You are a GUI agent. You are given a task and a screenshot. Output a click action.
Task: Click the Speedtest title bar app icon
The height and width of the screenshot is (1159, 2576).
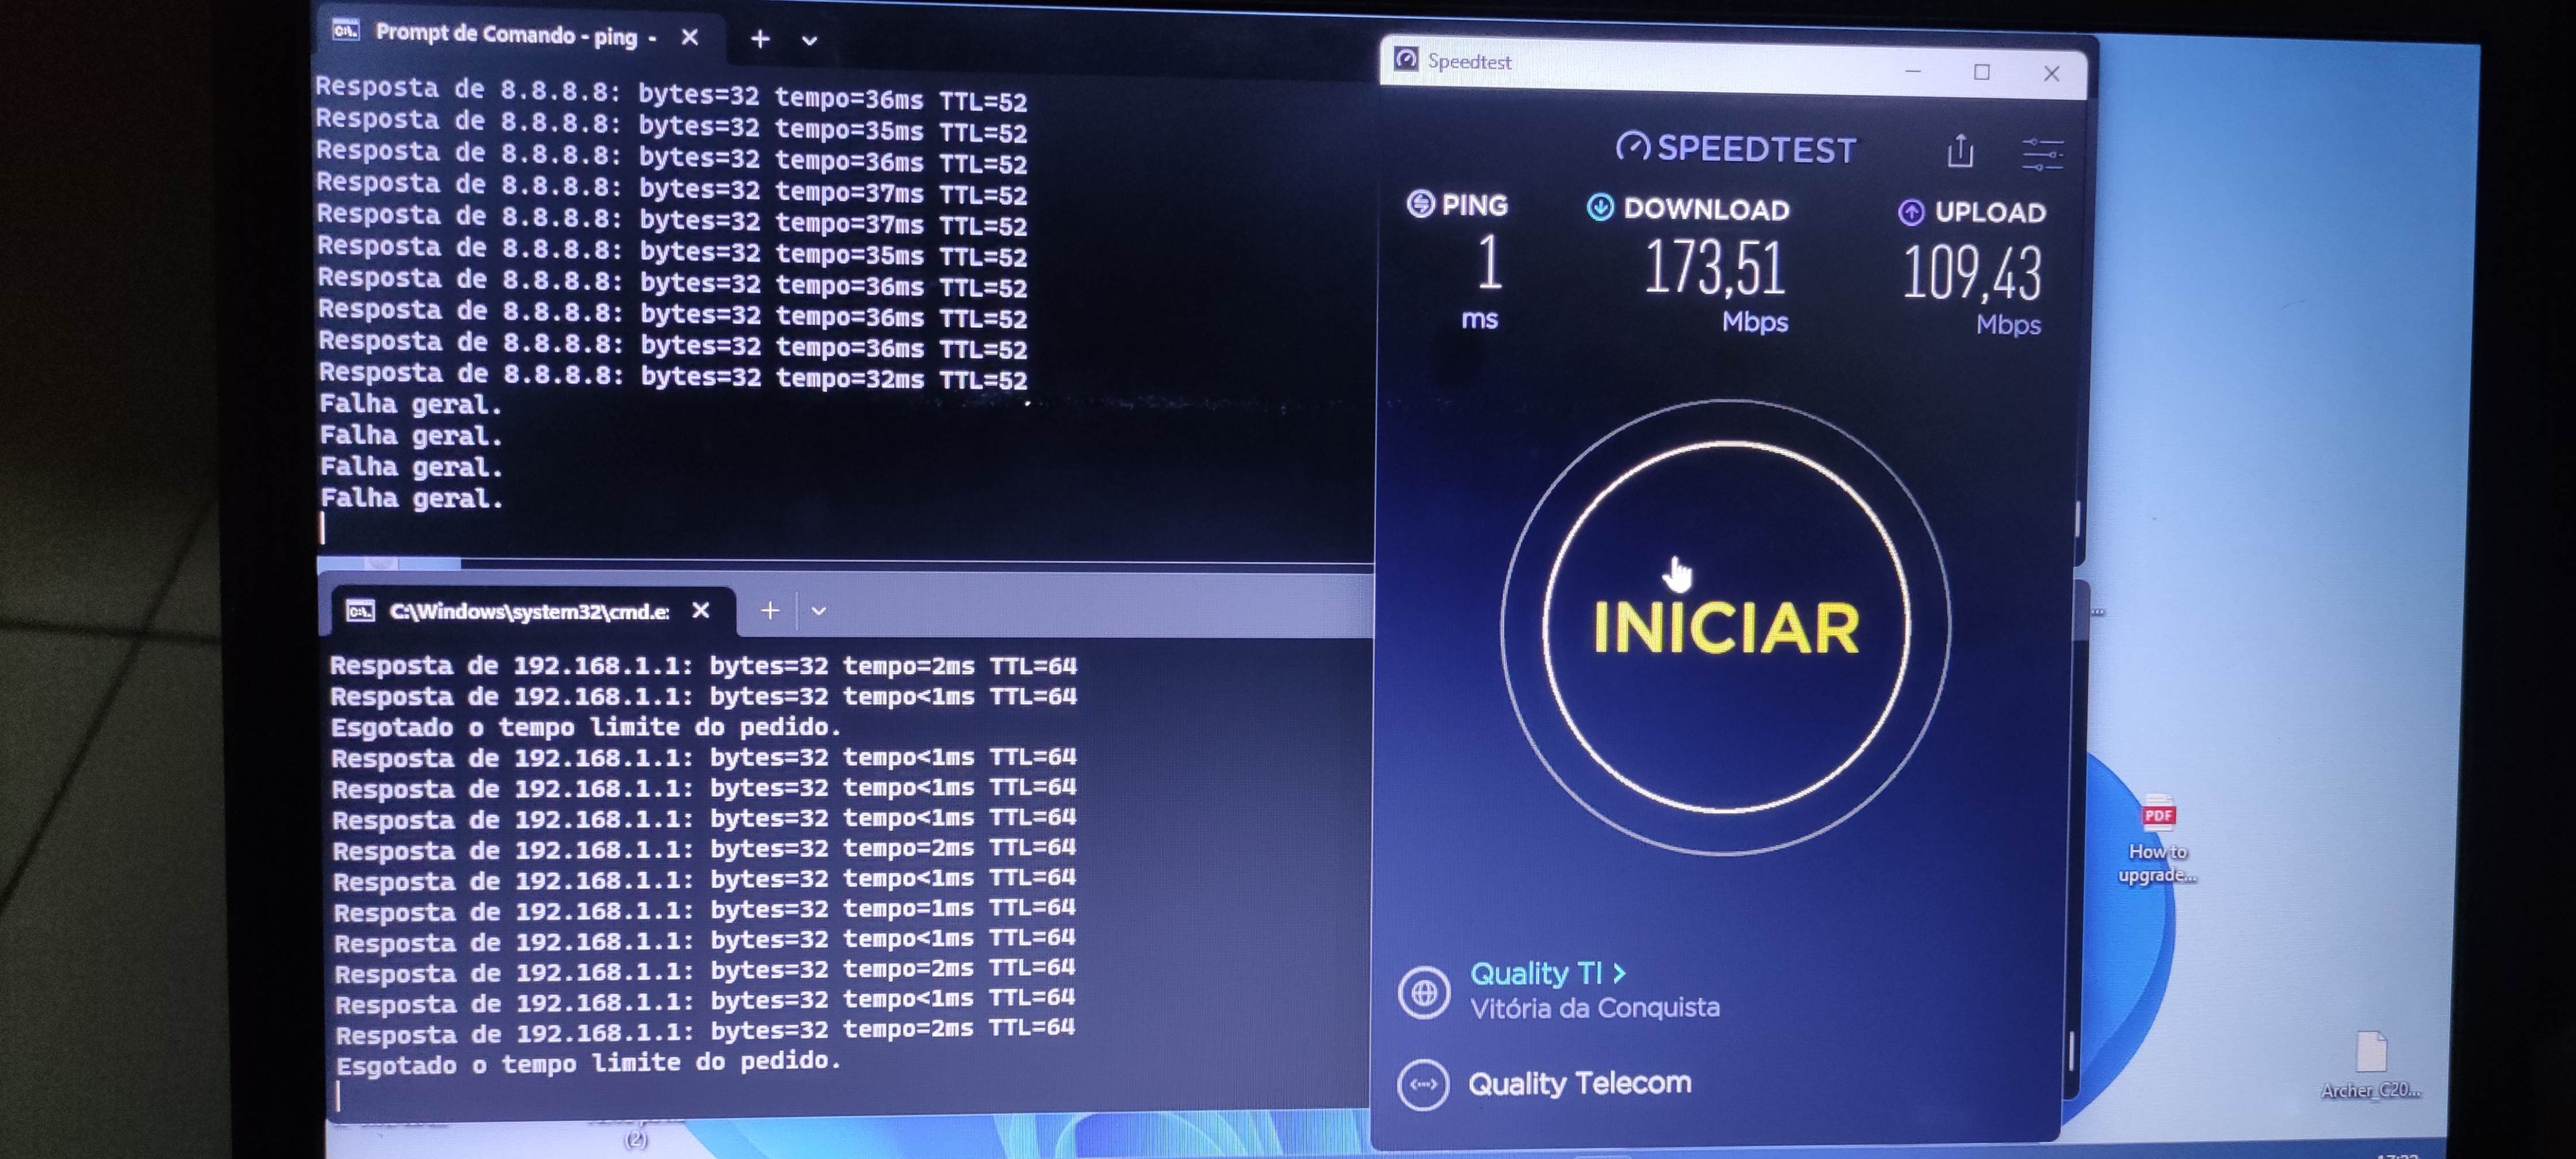(x=1406, y=59)
